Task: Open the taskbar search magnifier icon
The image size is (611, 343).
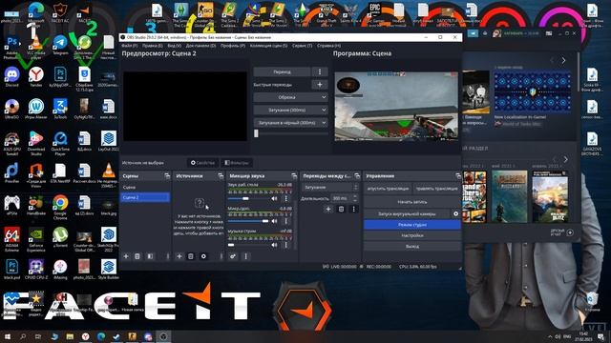Action: (x=23, y=336)
